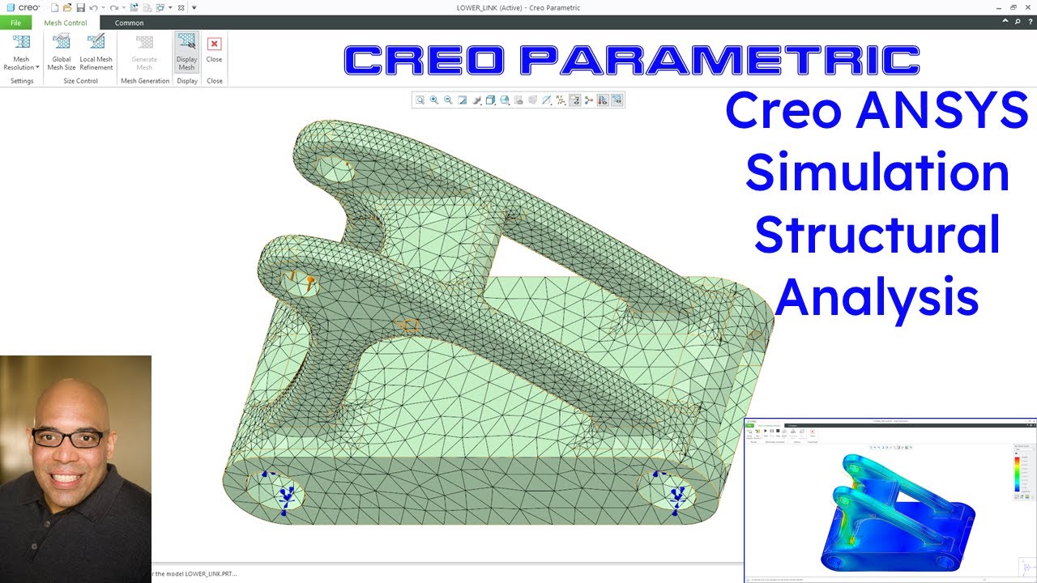The width and height of the screenshot is (1037, 583).
Task: Open the undo history dropdown arrow
Action: pyautogui.click(x=103, y=7)
